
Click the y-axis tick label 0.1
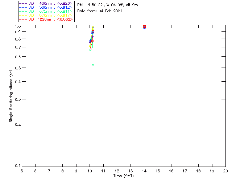click(18, 166)
